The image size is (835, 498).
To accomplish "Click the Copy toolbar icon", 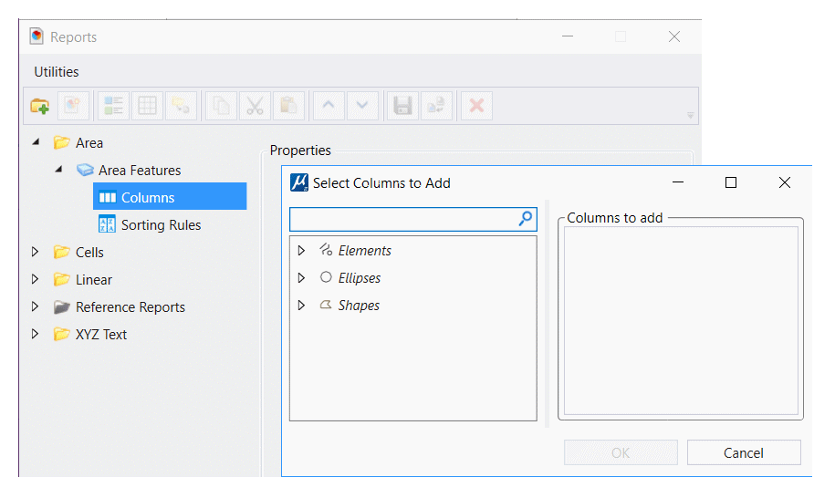I will (221, 106).
